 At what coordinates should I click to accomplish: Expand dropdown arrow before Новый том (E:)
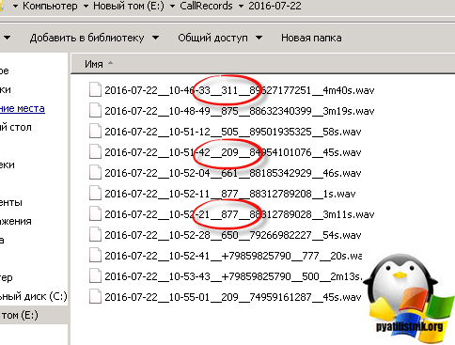[x=86, y=6]
